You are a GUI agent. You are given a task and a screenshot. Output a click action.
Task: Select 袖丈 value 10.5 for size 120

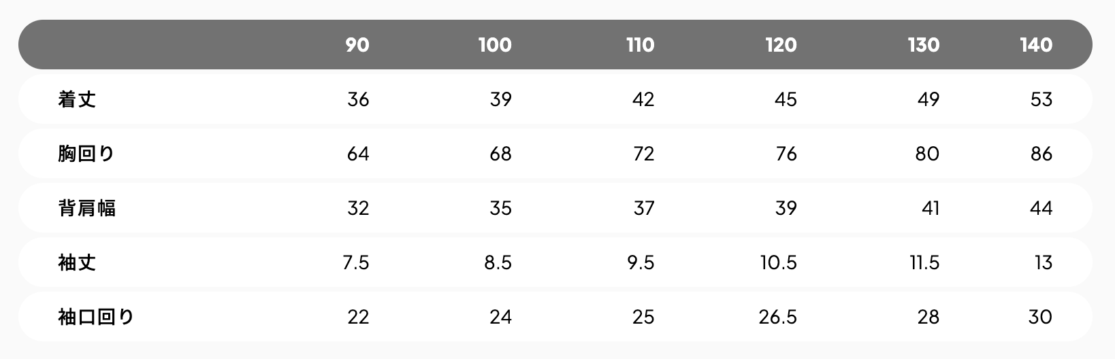[779, 262]
